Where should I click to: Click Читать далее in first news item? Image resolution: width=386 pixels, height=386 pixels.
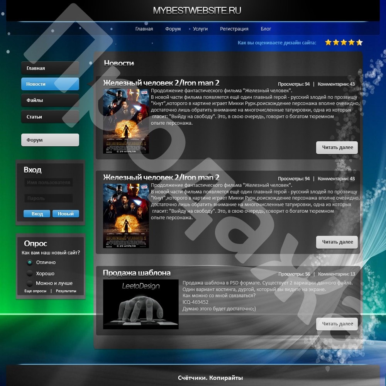[x=337, y=147]
